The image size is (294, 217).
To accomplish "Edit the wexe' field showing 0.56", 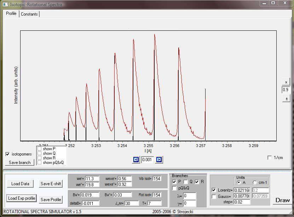I will pos(125,178).
